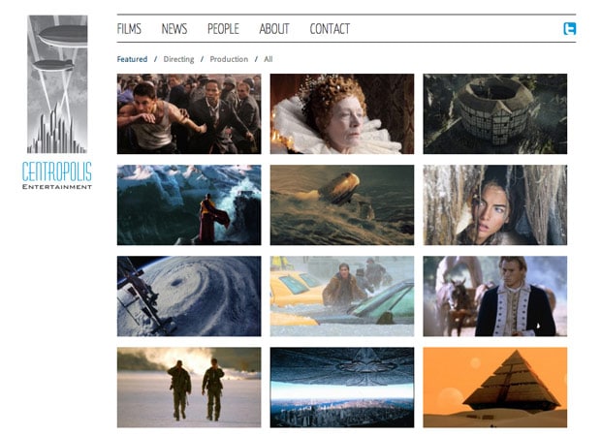Open the FILMS menu item
Viewport: 601px width, 436px height.
pos(129,29)
